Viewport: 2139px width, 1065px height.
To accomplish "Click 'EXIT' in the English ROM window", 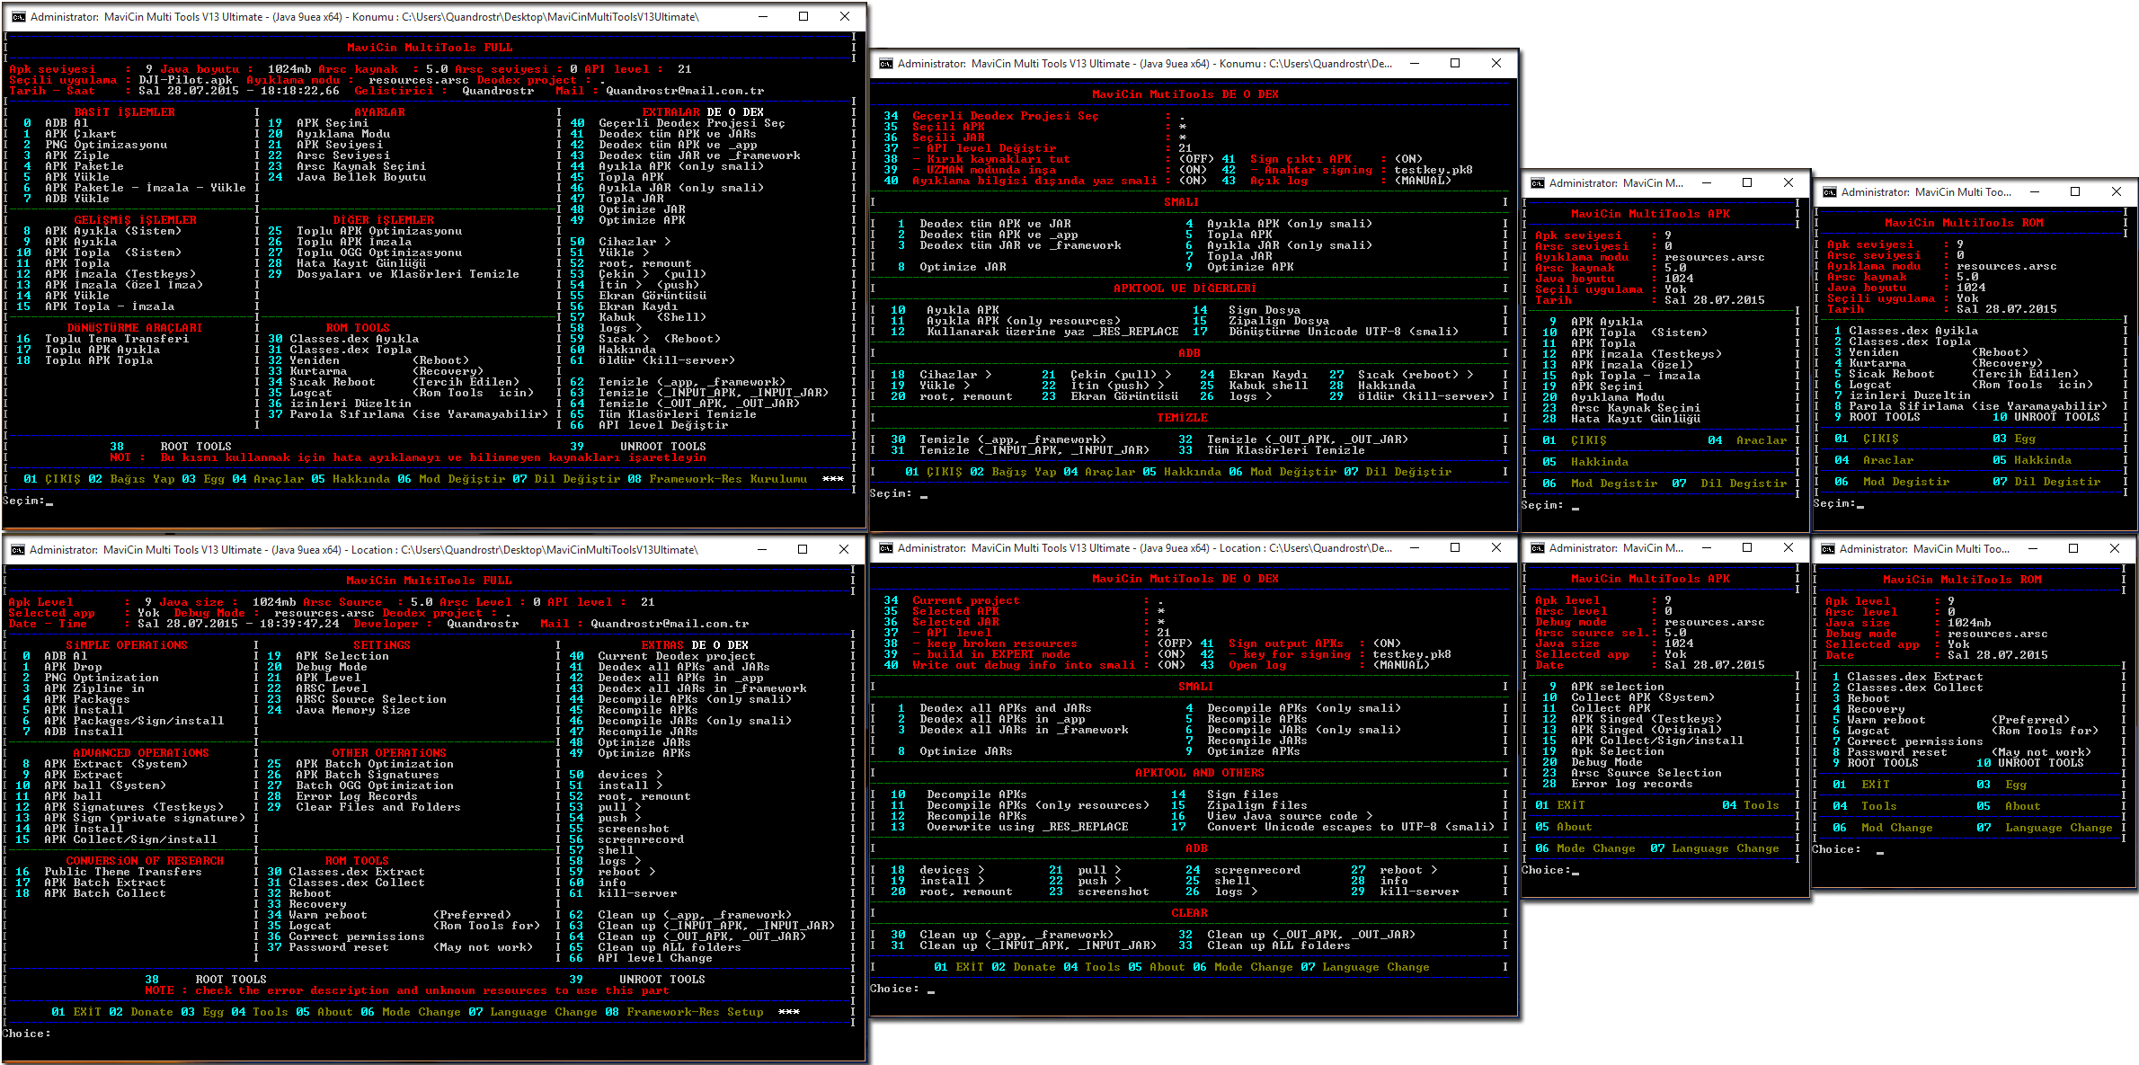I will click(1876, 785).
